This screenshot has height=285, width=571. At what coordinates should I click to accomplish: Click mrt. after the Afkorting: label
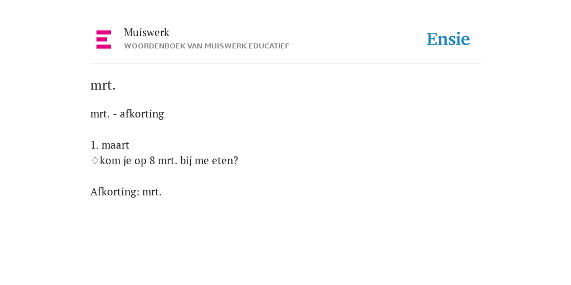click(152, 192)
